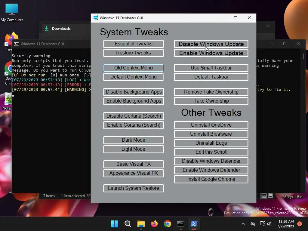308x231 pixels.
Task: Launch System Restore
Action: 133,188
